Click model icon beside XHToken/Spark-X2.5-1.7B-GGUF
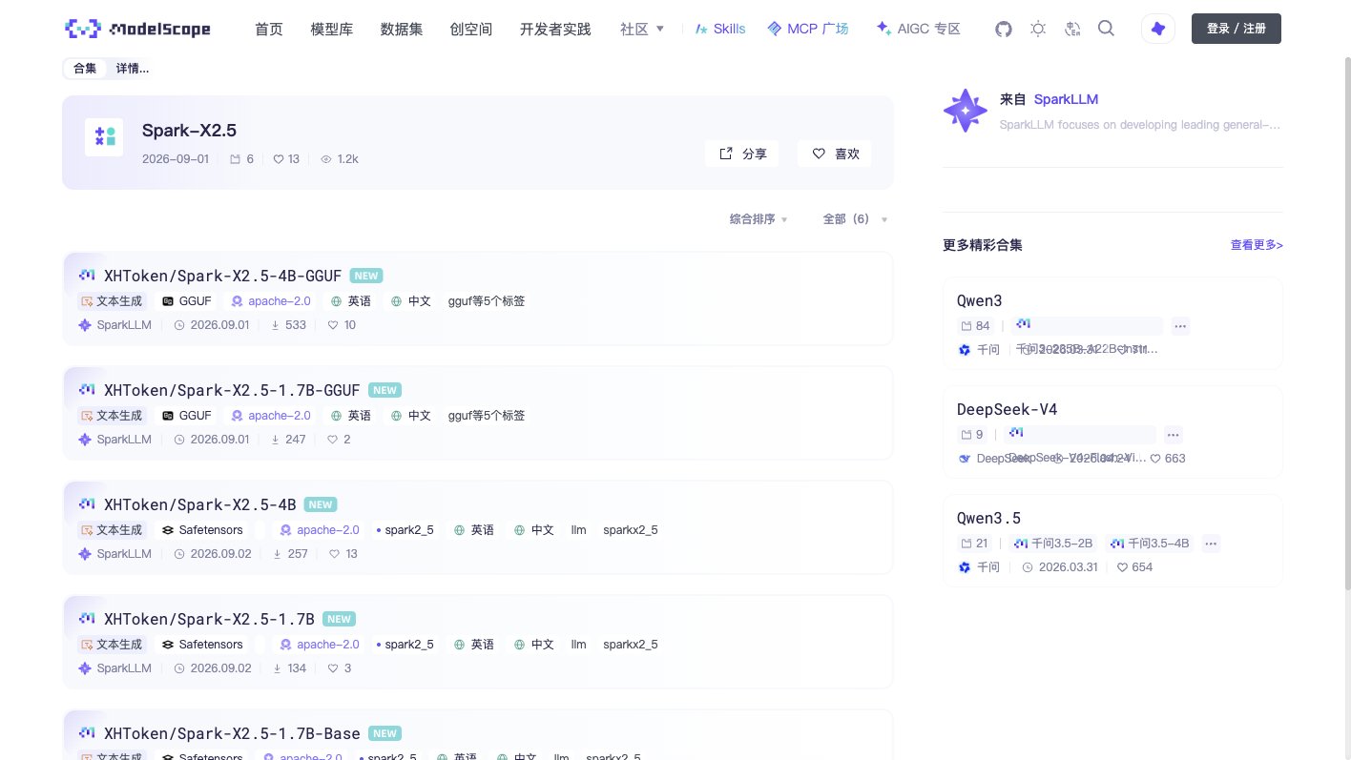 (x=87, y=390)
